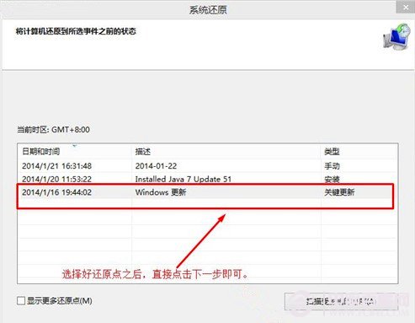Viewport: 415px width, 323px height.
Task: Click 安装 type cell
Action: point(332,179)
